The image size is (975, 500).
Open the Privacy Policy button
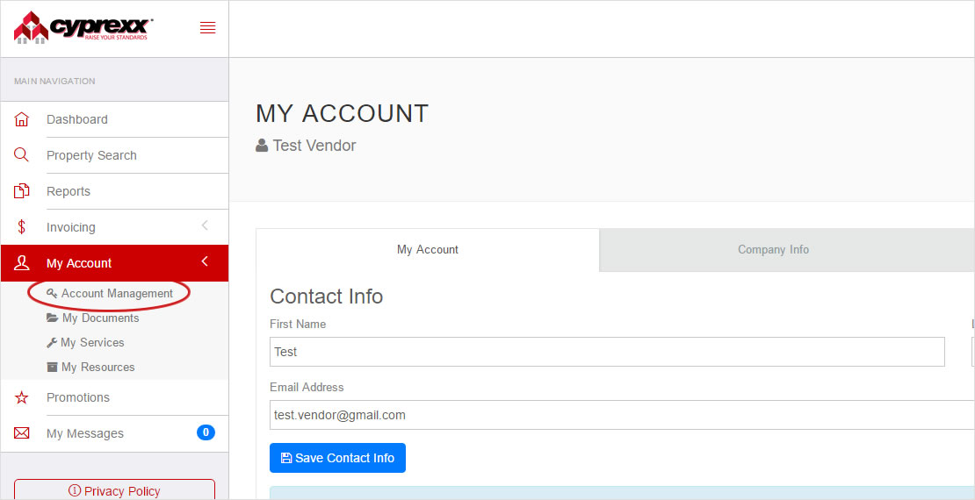pyautogui.click(x=114, y=490)
